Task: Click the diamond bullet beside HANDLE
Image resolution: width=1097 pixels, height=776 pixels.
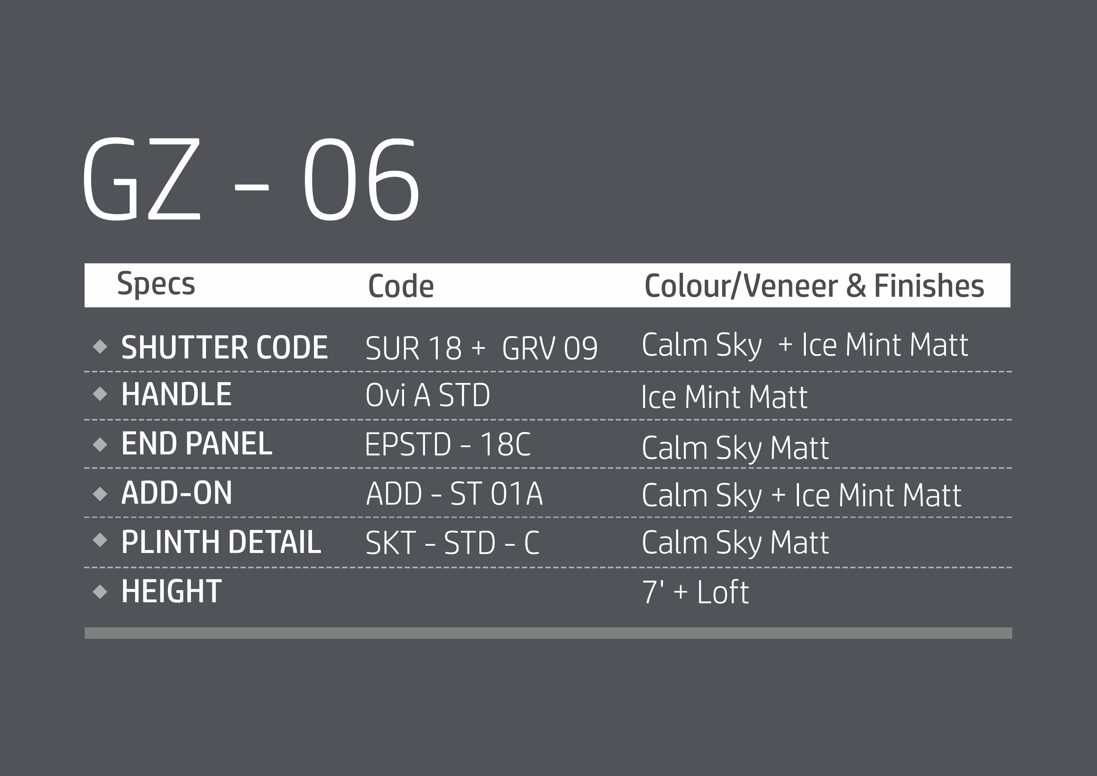Action: 100,394
